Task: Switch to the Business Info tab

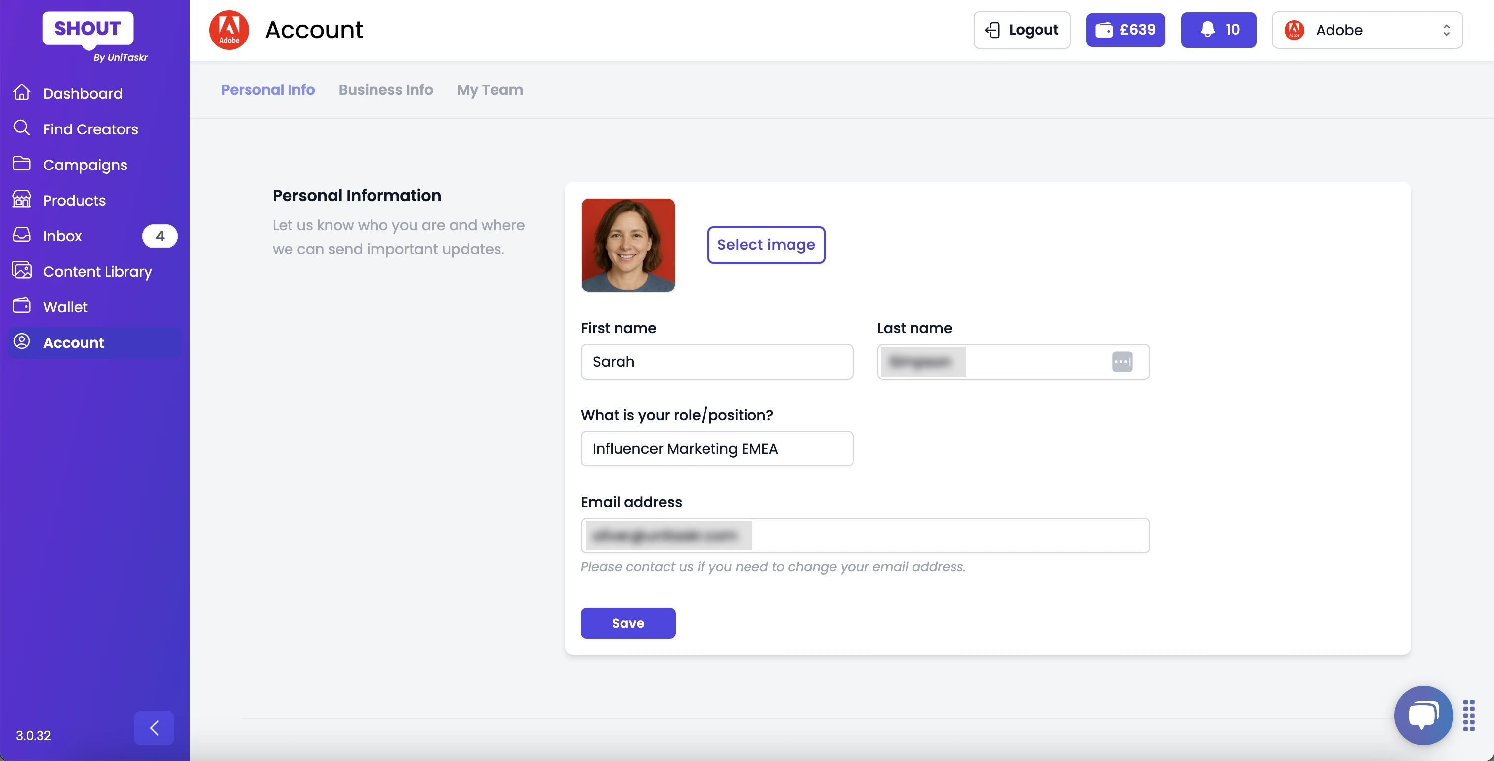Action: [x=386, y=90]
